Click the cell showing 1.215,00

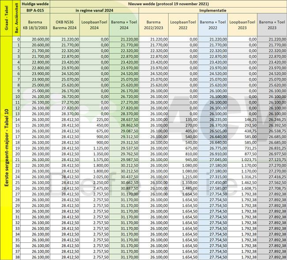coord(183,177)
